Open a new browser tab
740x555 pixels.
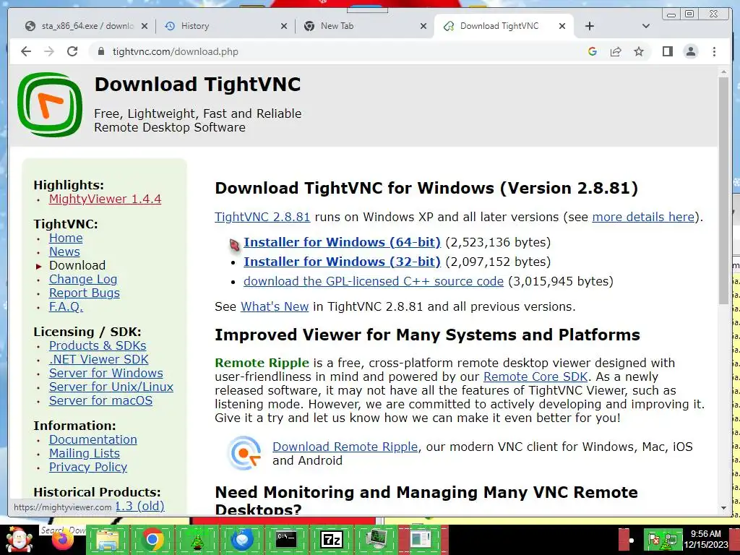pyautogui.click(x=590, y=26)
